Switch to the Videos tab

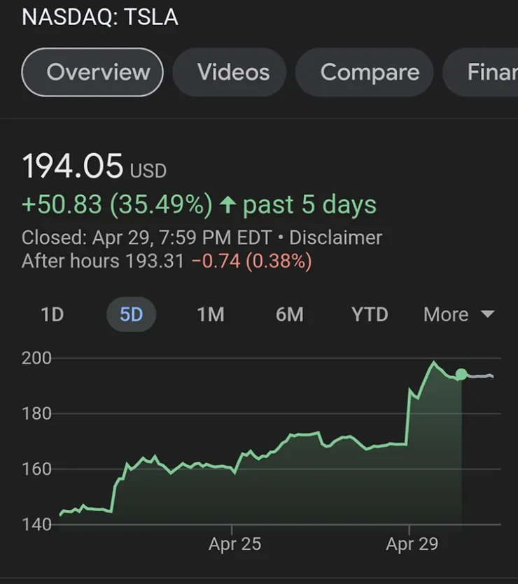[233, 72]
